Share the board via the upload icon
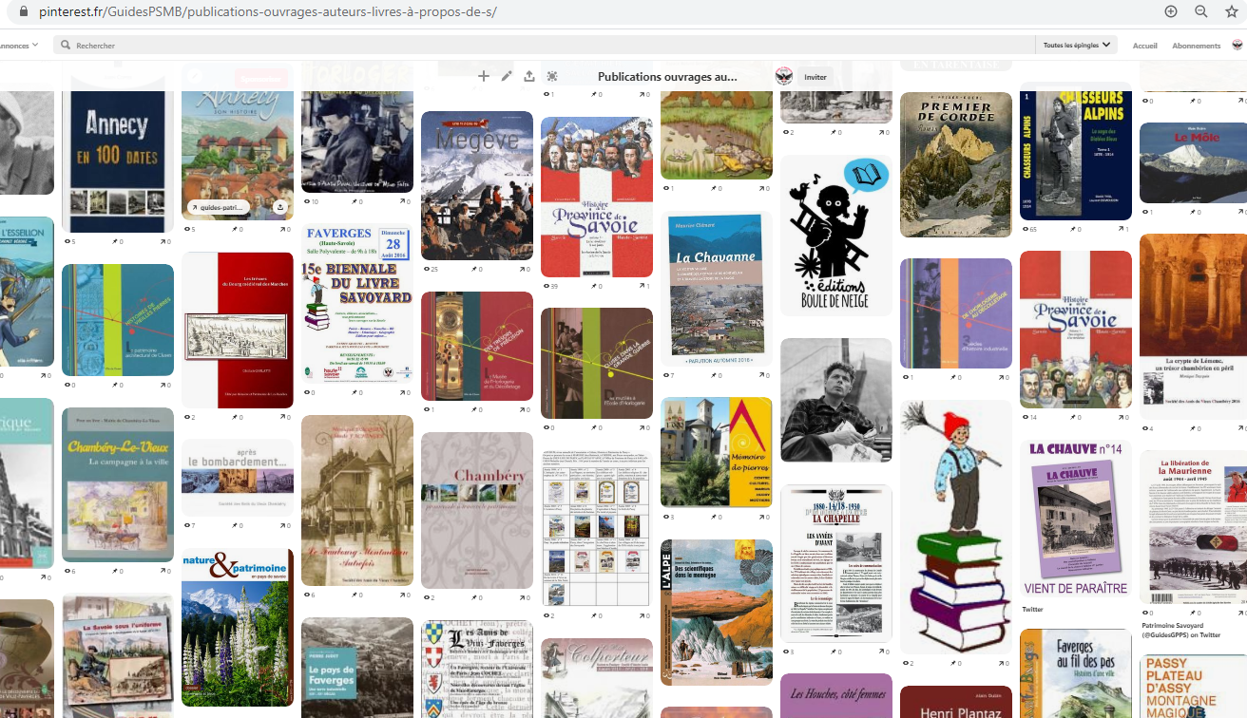1247x718 pixels. [529, 76]
